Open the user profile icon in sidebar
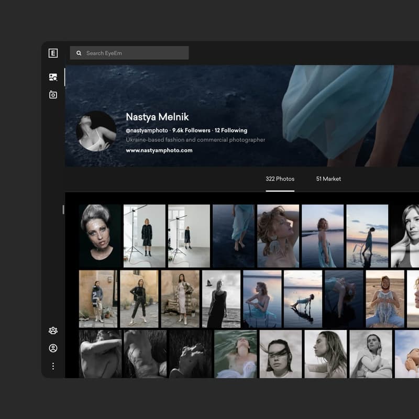This screenshot has width=419, height=419. click(x=53, y=348)
